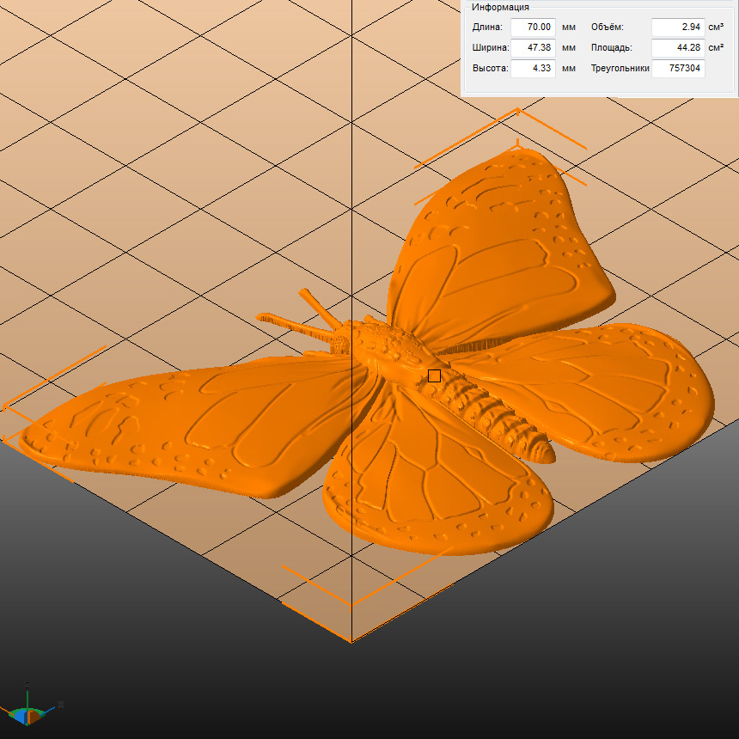Click the Объём field showing 2.94

point(678,27)
